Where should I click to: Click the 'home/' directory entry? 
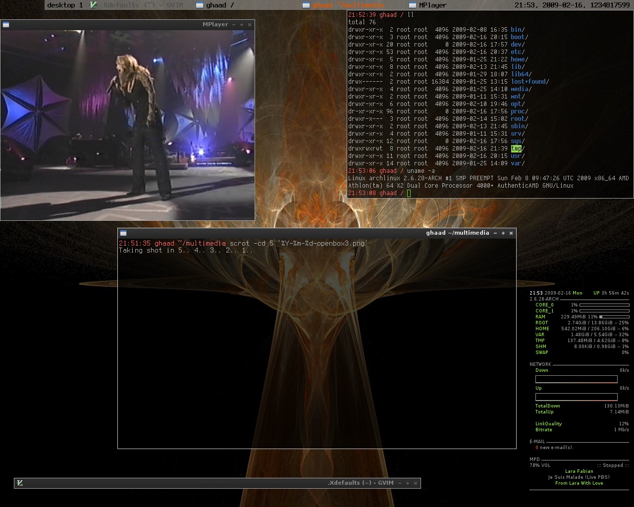[x=520, y=59]
